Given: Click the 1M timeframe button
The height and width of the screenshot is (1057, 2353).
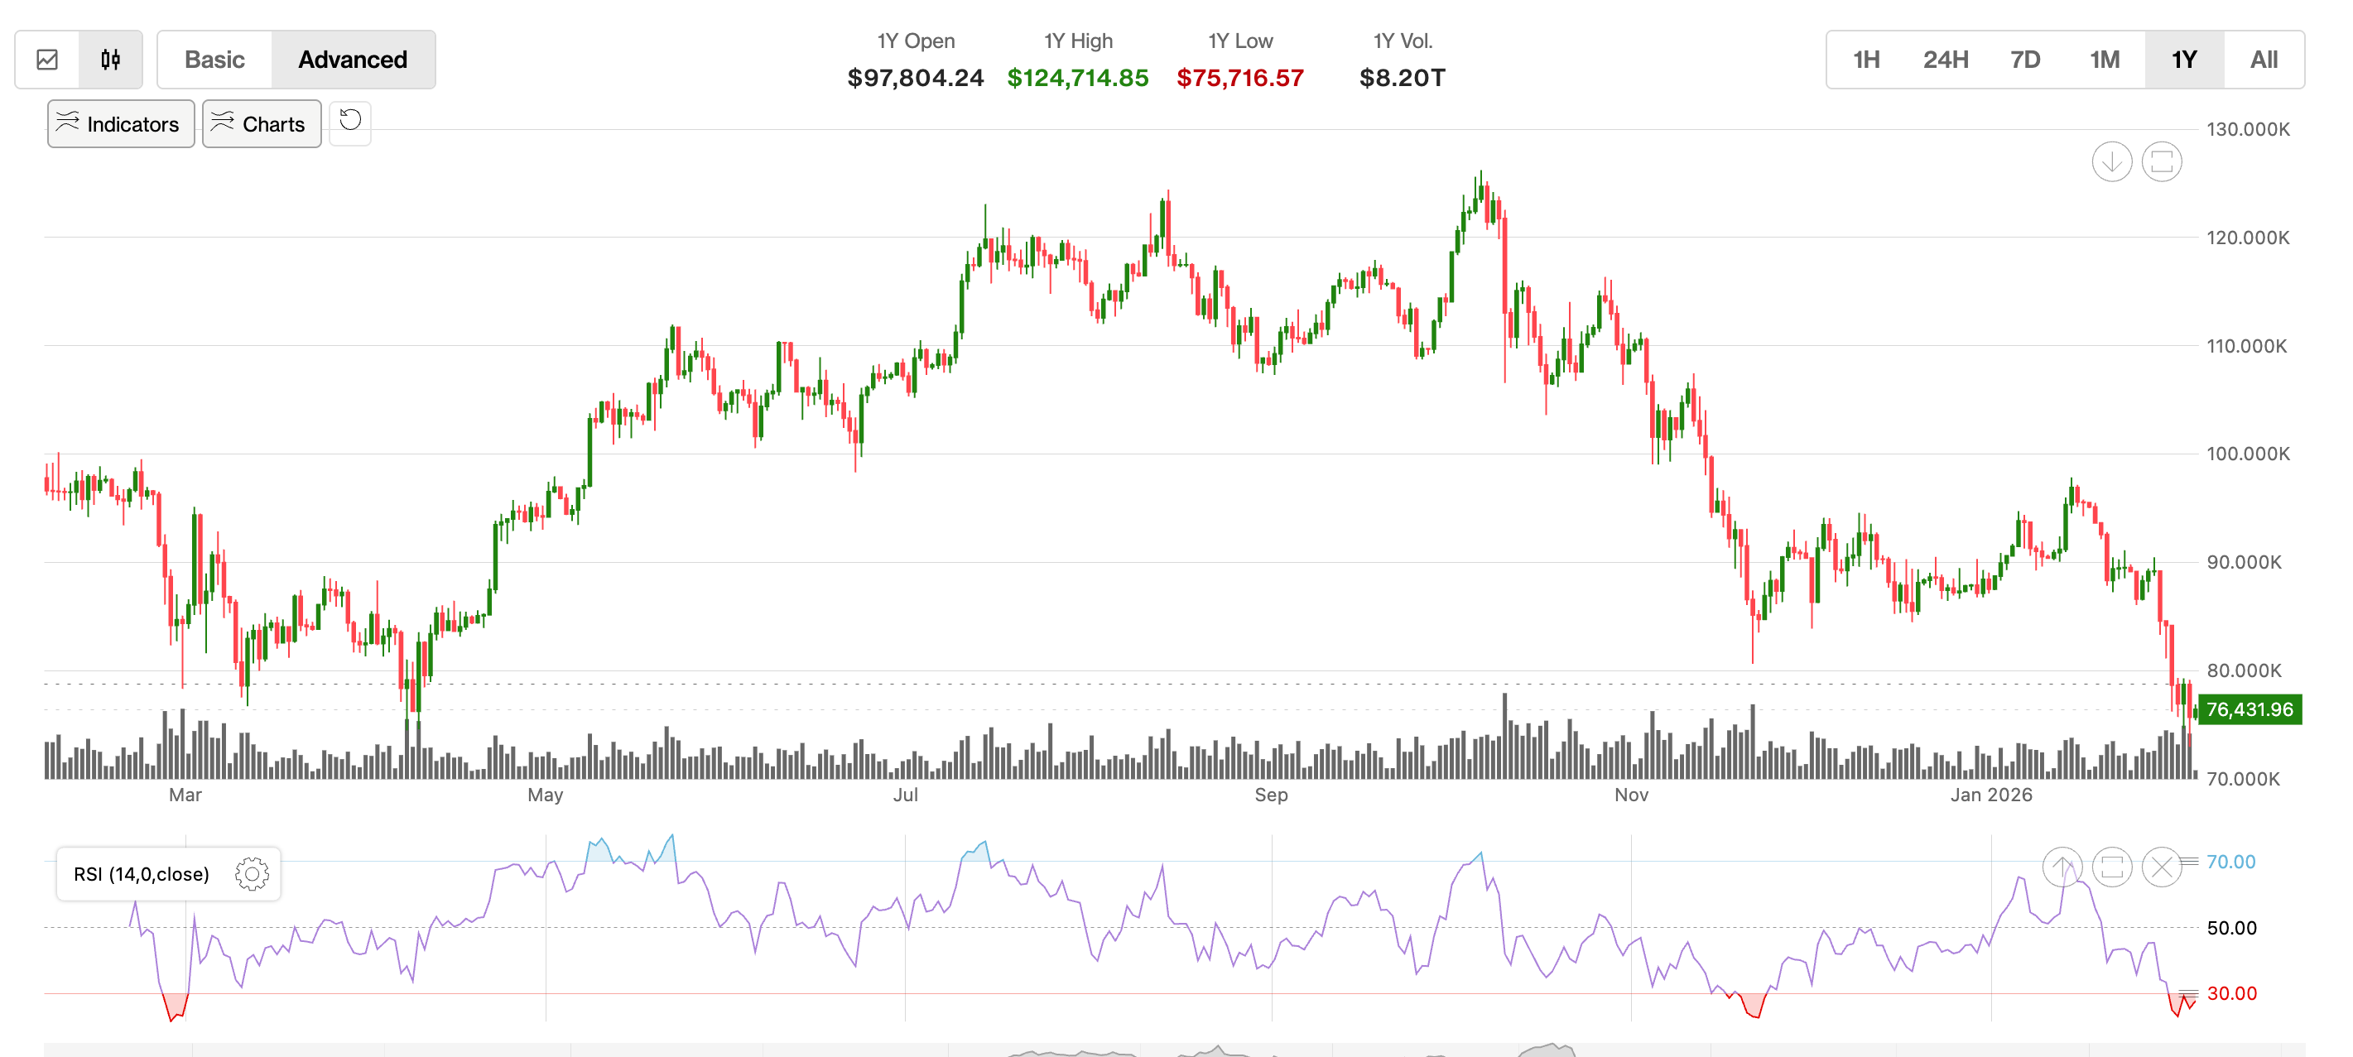Looking at the screenshot, I should coord(2105,60).
